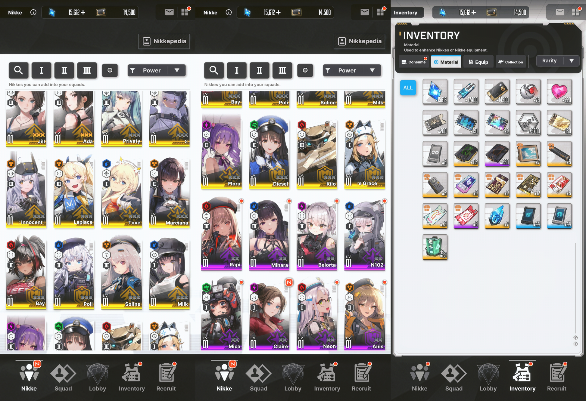
Task: Open the Squad tab in inventory panel
Action: pos(454,377)
